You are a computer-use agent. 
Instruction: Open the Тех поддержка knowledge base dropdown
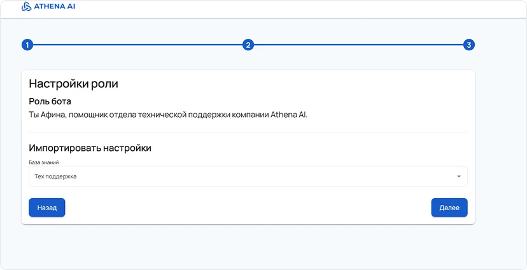(x=242, y=176)
